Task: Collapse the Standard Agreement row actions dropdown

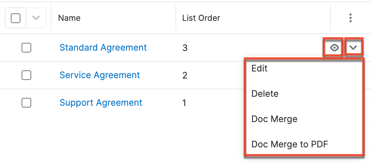Action: (x=354, y=48)
